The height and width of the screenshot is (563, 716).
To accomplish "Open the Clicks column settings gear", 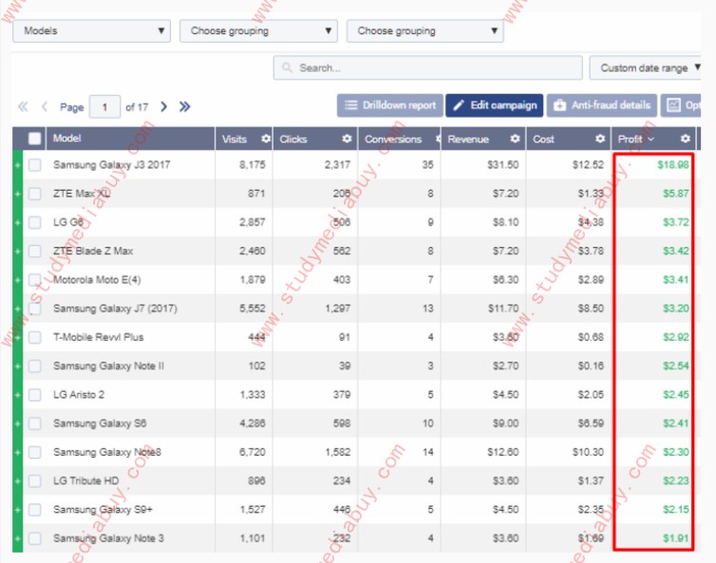I will (x=347, y=139).
